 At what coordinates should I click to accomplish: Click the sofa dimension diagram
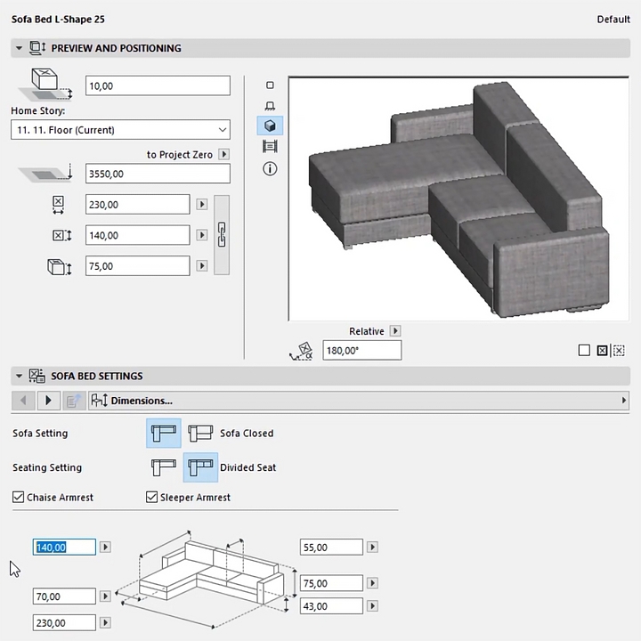pyautogui.click(x=207, y=580)
